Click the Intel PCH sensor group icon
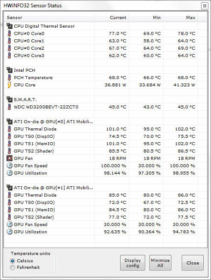Screen dimensions: 211x280 tap(9, 70)
